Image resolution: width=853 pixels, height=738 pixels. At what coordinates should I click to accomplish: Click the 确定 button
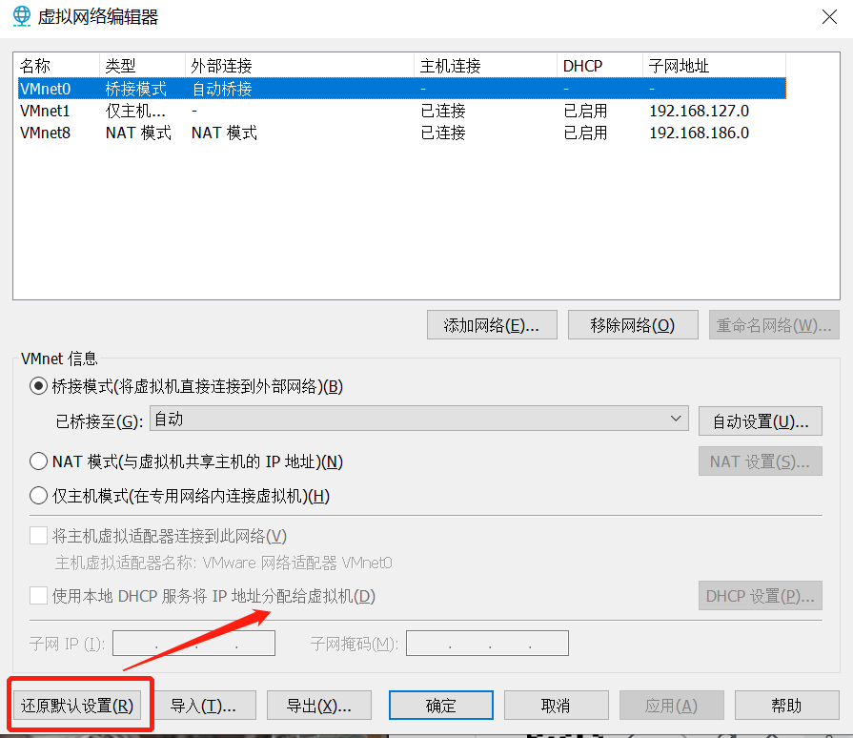point(440,705)
